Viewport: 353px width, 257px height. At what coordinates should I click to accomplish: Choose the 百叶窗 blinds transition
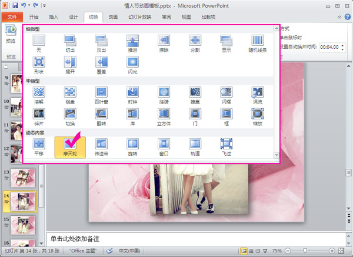(x=101, y=95)
